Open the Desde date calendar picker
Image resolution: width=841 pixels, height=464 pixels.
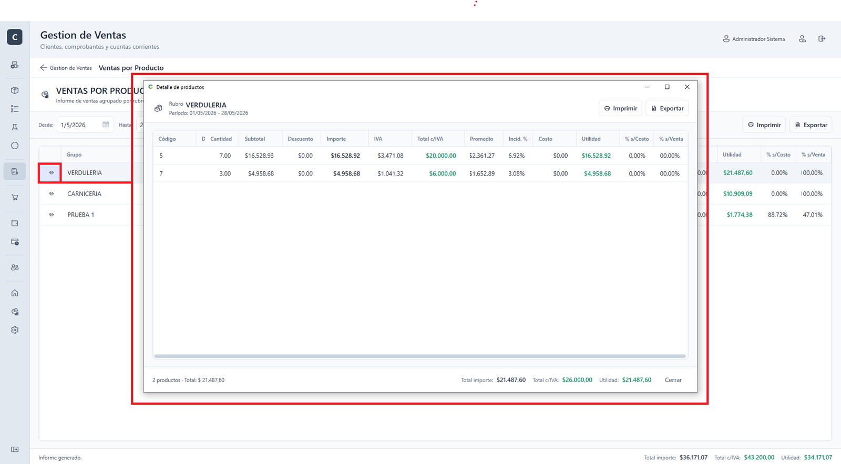[106, 125]
